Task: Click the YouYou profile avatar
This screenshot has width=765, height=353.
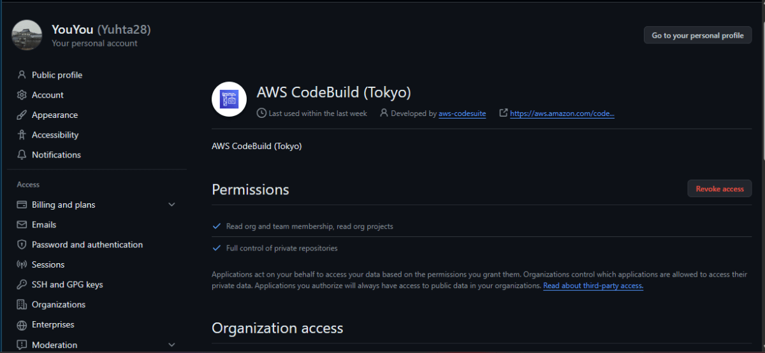Action: coord(27,35)
